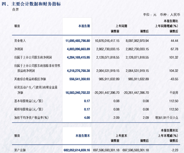Click the adjusted revenue 8,097,062,970.94
This screenshot has height=153, width=184.
[137, 41]
